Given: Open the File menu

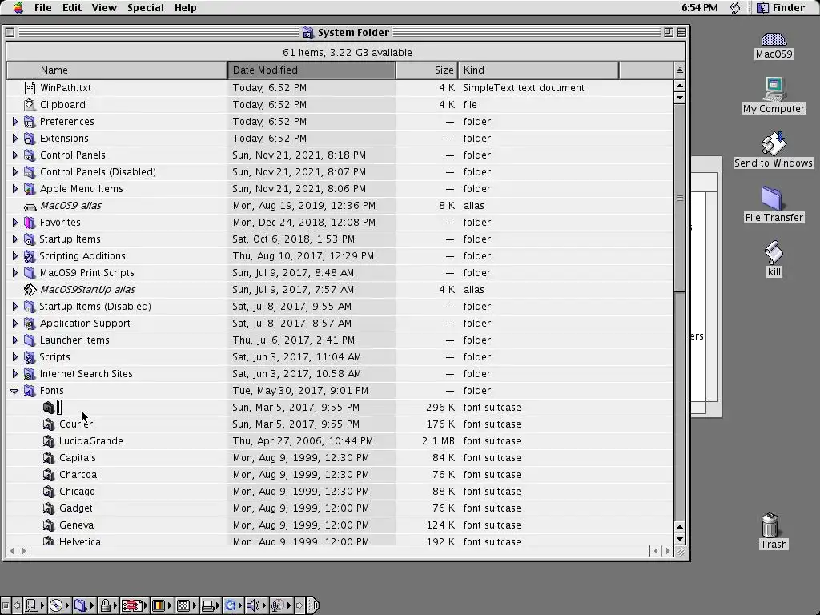Looking at the screenshot, I should (43, 8).
